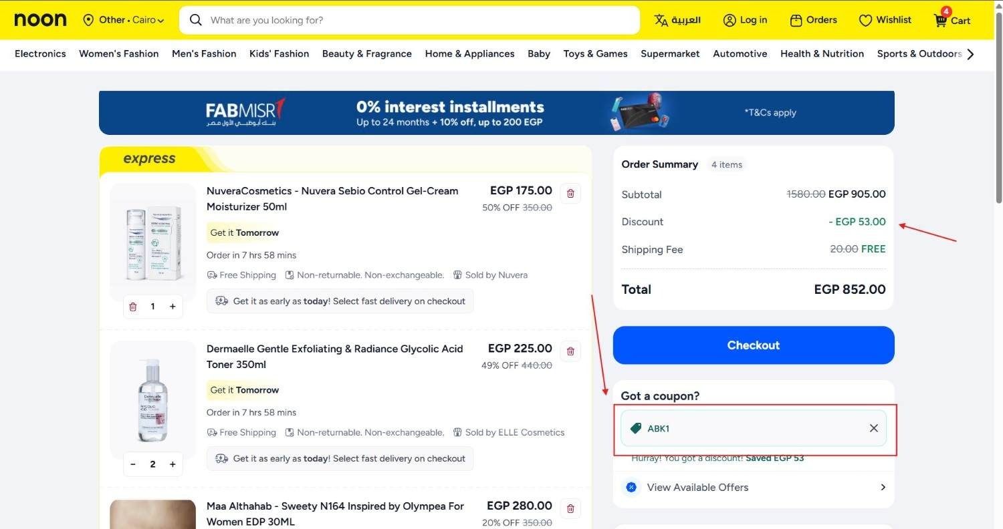
Task: Click the Dermaelle price EGP 225.00
Action: point(520,348)
